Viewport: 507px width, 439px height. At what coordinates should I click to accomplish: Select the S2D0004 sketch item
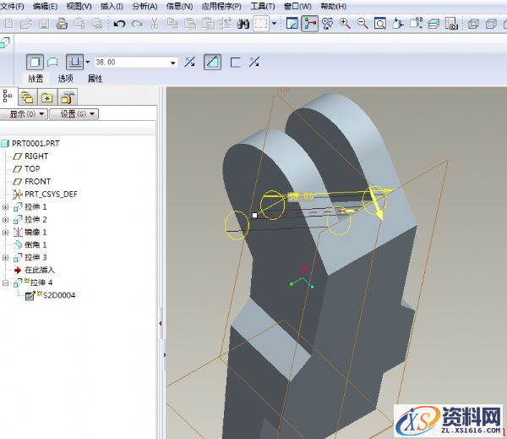click(57, 295)
